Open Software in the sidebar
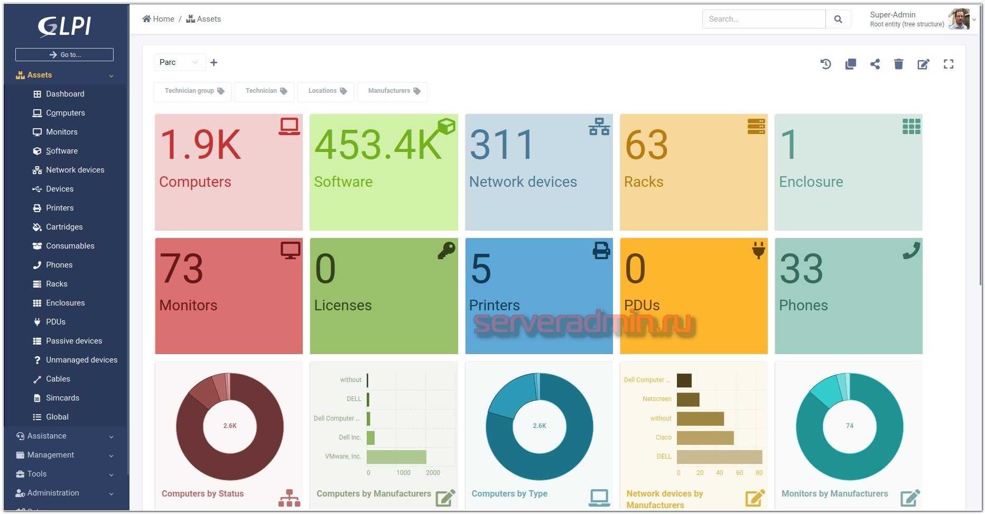The height and width of the screenshot is (514, 985). (62, 151)
